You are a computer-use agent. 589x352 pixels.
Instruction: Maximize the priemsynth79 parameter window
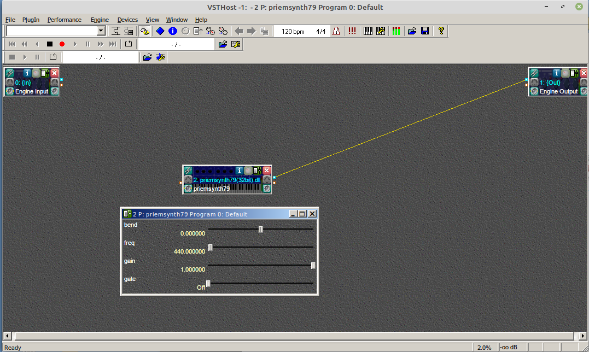[302, 214]
